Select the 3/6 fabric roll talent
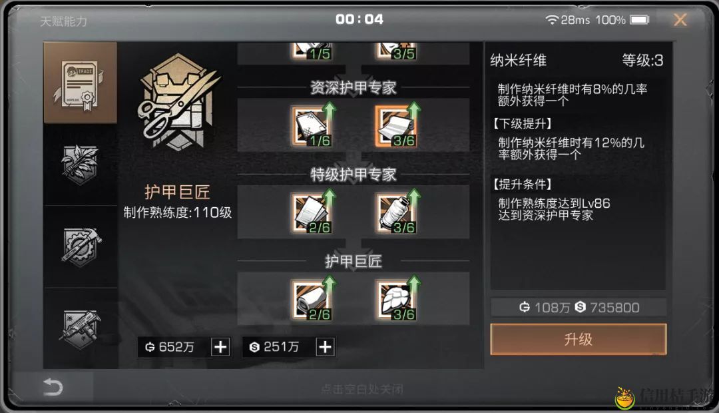 click(395, 126)
